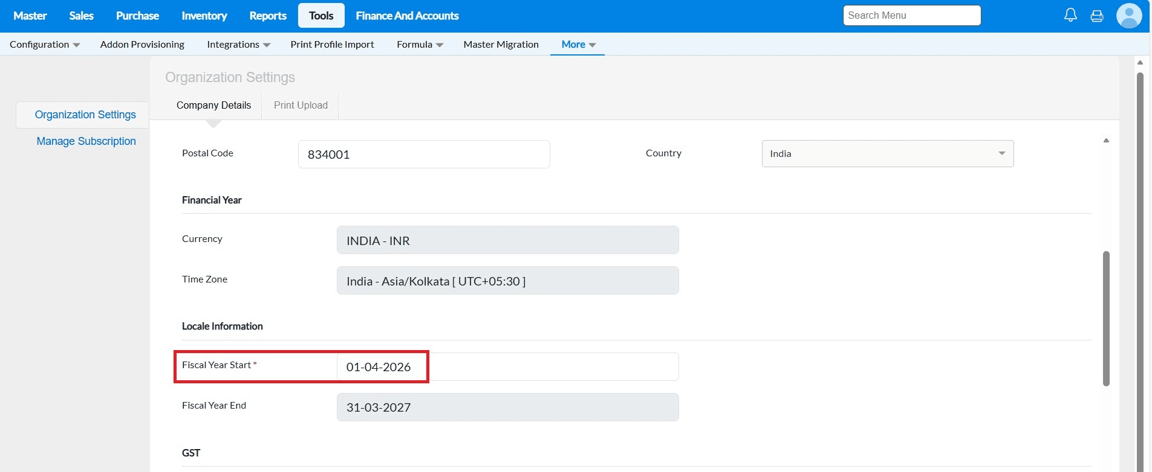The width and height of the screenshot is (1152, 472).
Task: Switch to the Print Upload tab
Action: 301,106
